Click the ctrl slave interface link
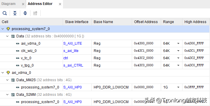Viewport: 210px width, 106px height. point(66,58)
